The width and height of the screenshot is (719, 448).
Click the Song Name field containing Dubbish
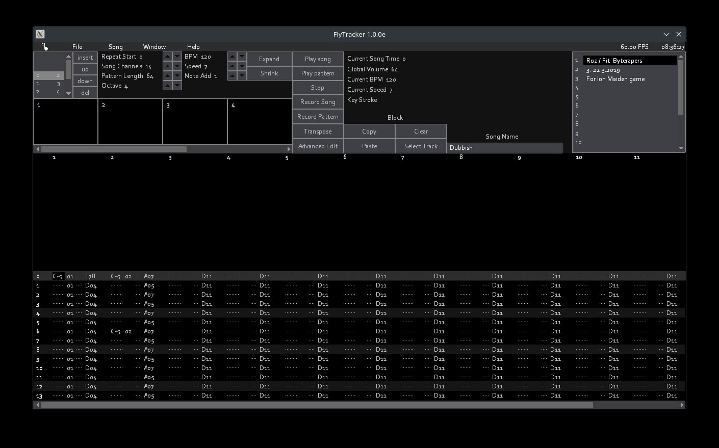click(x=504, y=148)
